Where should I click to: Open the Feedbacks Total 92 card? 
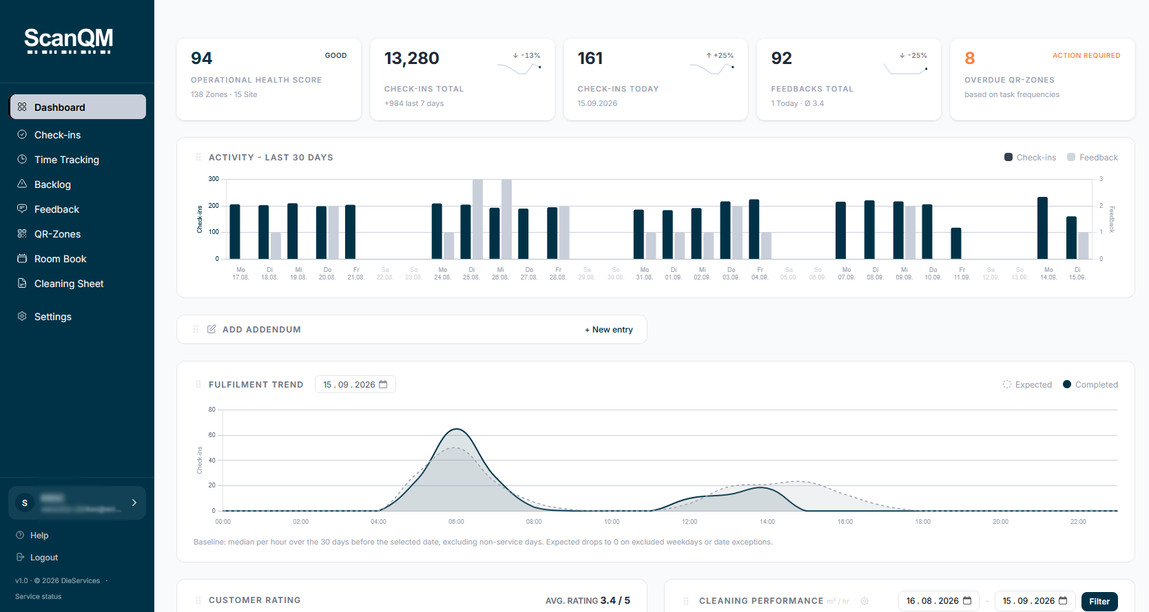pos(849,79)
